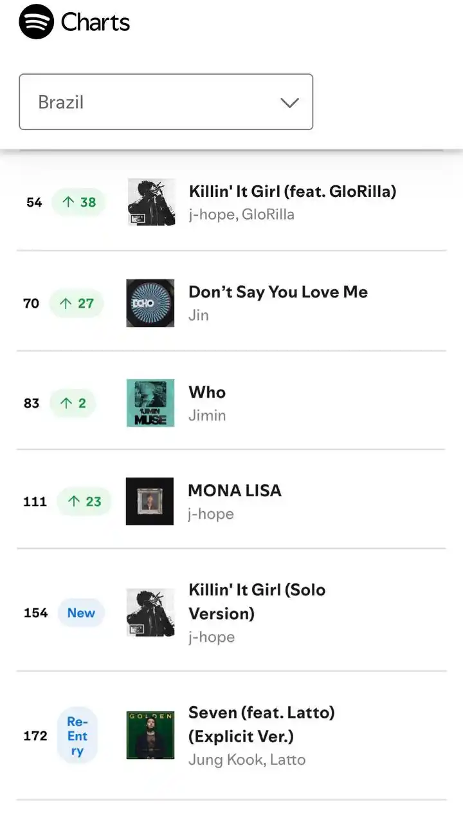Click the up 2 rank change badge
The height and width of the screenshot is (824, 463).
(73, 404)
